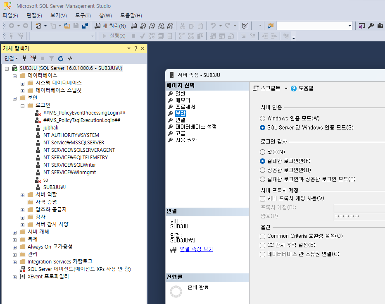Viewport: 385px width, 304px height.
Task: Select Windows authentication mode radio button
Action: tap(262, 118)
